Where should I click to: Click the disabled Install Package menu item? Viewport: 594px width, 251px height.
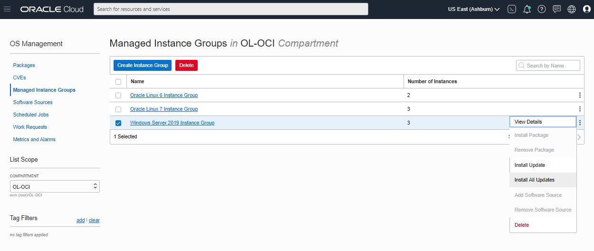[x=543, y=135]
